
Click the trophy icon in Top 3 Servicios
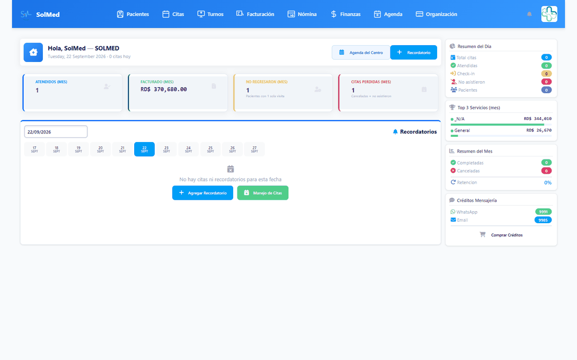click(452, 108)
